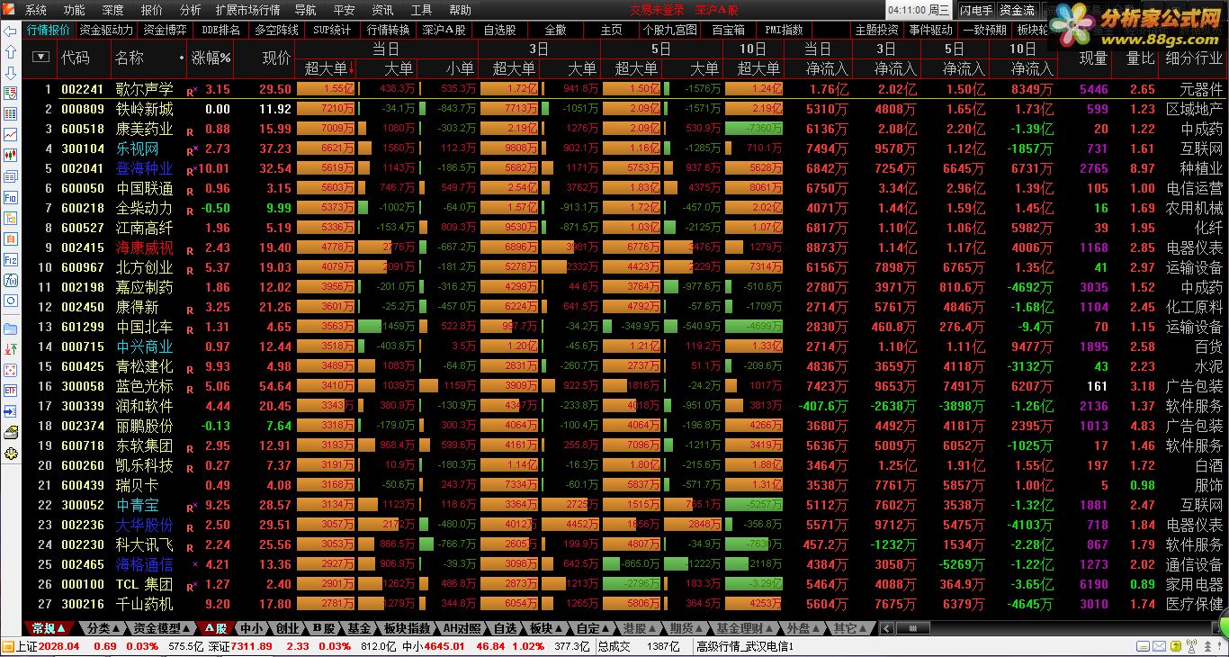
Task: Select the 科大讯飞 stock name
Action: (x=144, y=544)
